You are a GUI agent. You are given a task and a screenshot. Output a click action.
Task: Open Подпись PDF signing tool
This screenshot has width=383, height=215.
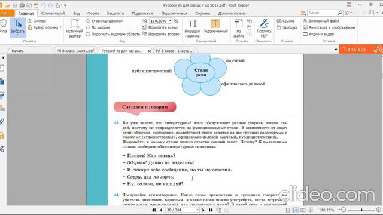tap(264, 28)
